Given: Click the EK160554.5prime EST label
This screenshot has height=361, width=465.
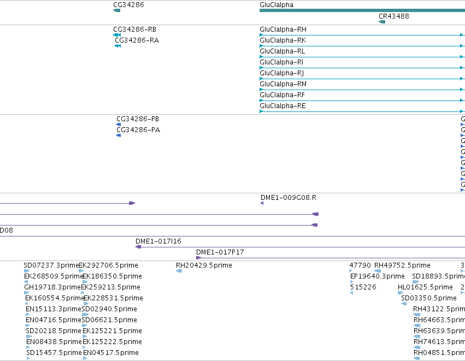Looking at the screenshot, I should click(55, 298).
